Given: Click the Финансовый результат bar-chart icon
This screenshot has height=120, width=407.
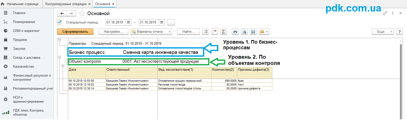Looking at the screenshot, I should coord(6,77).
